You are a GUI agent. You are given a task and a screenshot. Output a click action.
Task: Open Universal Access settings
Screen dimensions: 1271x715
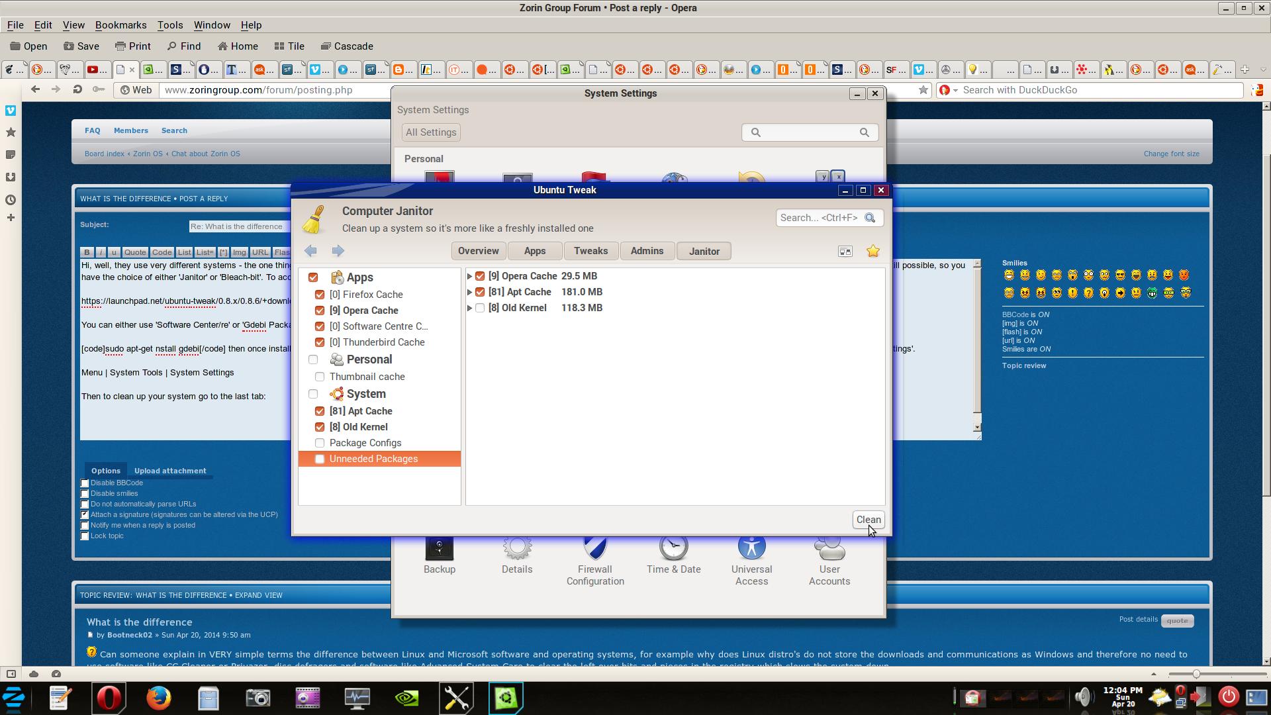click(x=751, y=561)
